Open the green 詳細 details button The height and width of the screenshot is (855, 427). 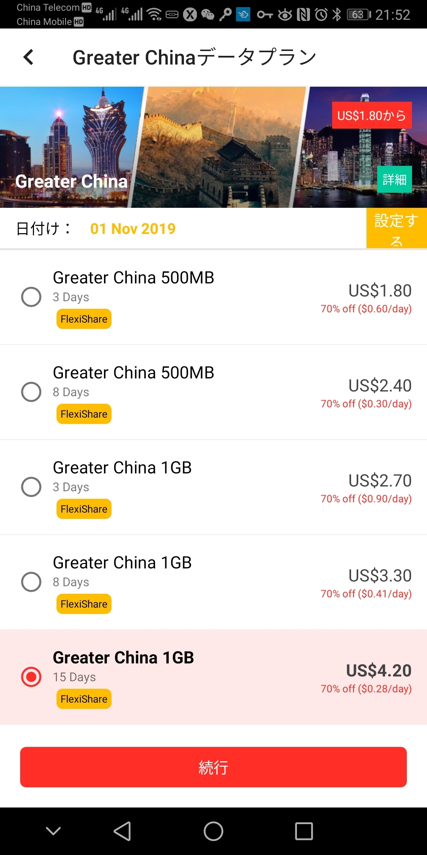[394, 180]
